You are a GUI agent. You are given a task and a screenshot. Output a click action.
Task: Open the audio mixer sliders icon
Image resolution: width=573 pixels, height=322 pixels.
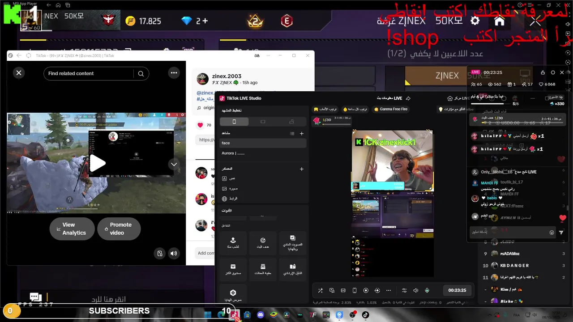point(404,290)
